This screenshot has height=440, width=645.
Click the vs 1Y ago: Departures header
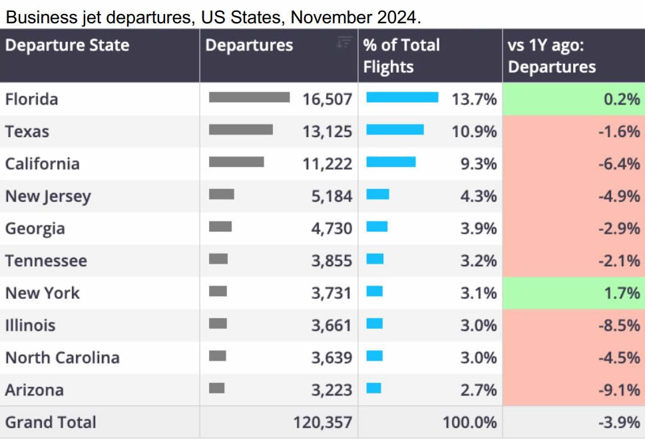(x=552, y=56)
